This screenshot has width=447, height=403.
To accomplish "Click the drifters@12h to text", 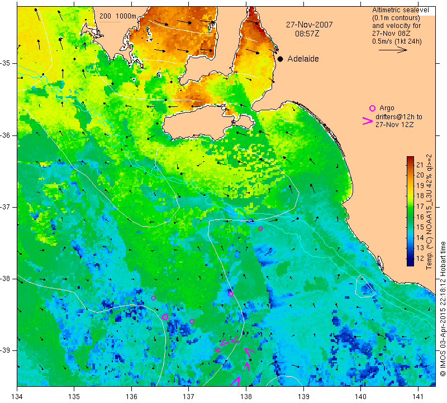I will [399, 117].
